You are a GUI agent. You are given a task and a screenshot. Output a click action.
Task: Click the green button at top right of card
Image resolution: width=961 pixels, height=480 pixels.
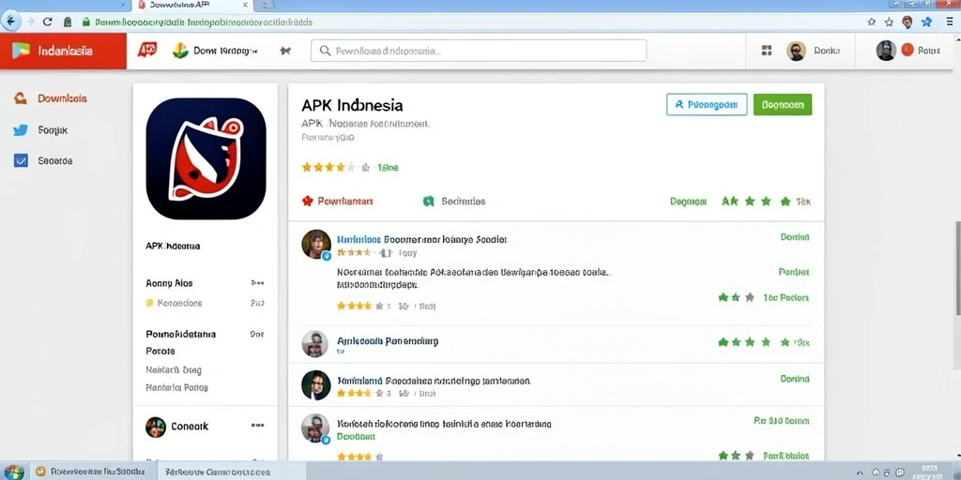pyautogui.click(x=783, y=105)
